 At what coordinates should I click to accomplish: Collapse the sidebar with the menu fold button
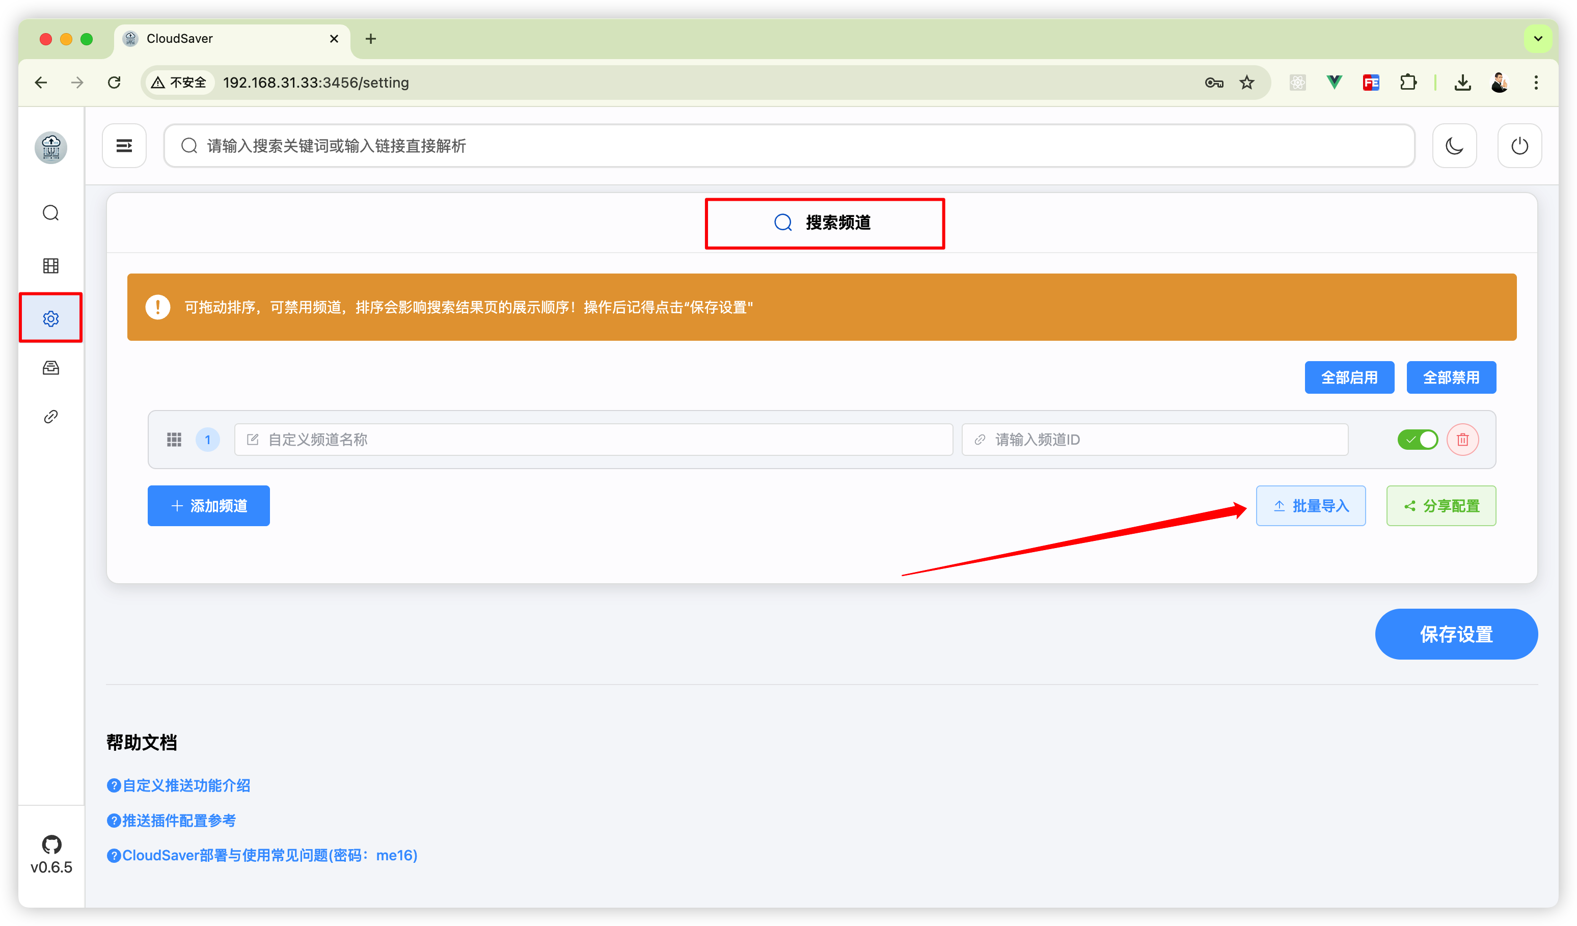coord(124,146)
